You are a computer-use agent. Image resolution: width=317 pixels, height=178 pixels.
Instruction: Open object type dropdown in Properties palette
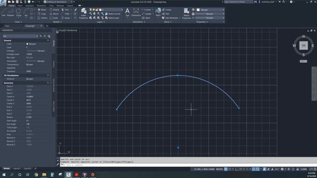(x=20, y=36)
